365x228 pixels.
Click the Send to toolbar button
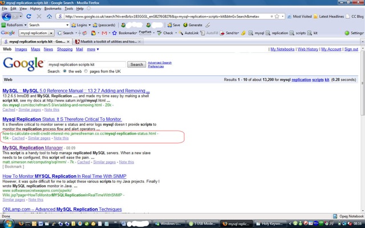(229, 33)
